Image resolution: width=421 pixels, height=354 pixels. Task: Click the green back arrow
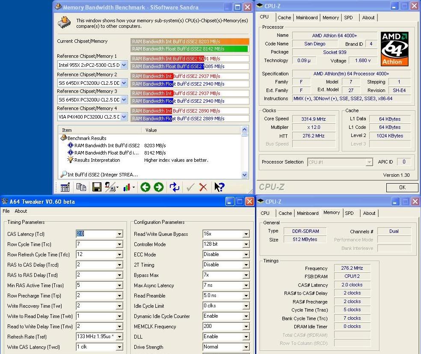[x=145, y=187]
